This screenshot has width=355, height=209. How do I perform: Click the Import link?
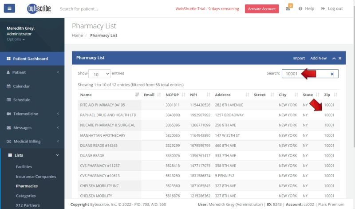299,58
